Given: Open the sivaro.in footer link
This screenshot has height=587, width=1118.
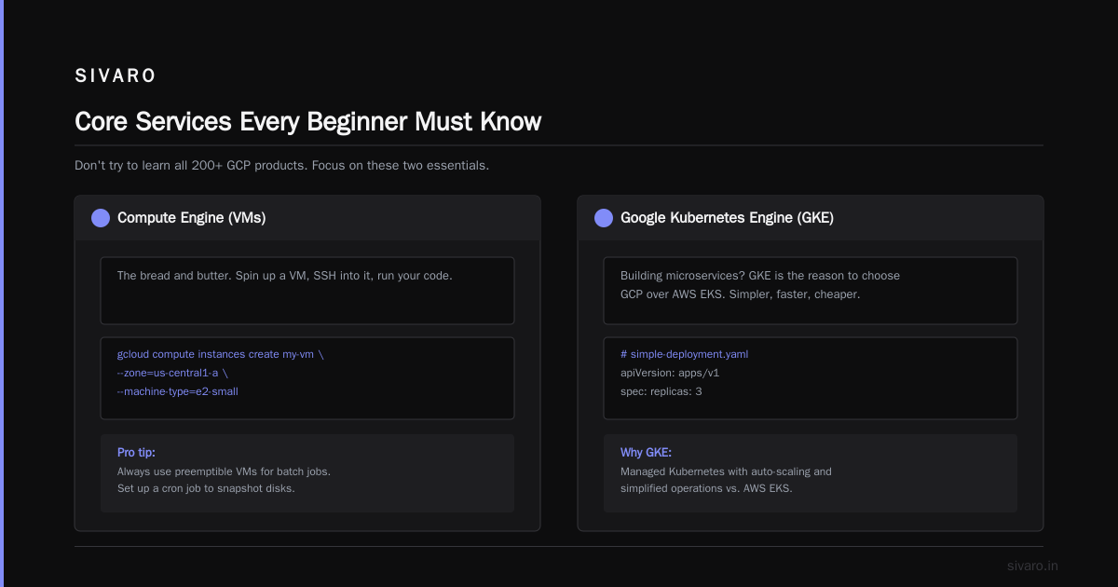Looking at the screenshot, I should coord(1032,566).
